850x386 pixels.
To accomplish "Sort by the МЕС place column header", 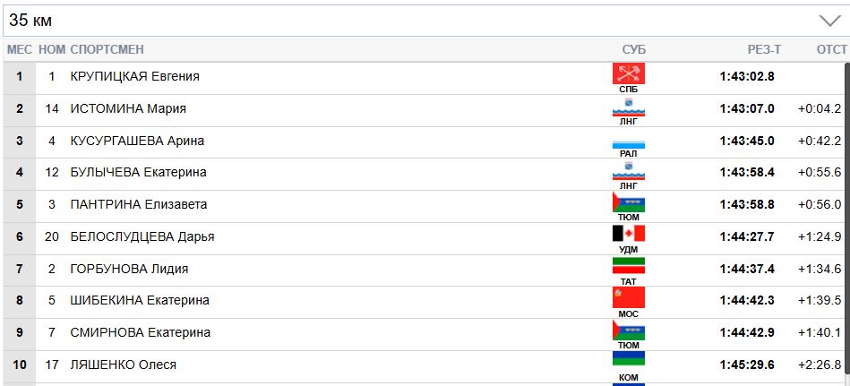I will pos(19,49).
